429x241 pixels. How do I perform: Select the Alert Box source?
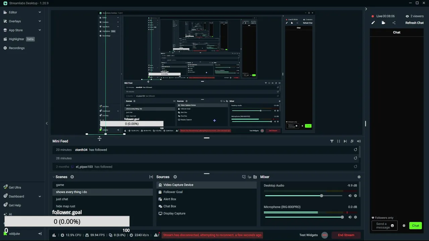point(206,199)
